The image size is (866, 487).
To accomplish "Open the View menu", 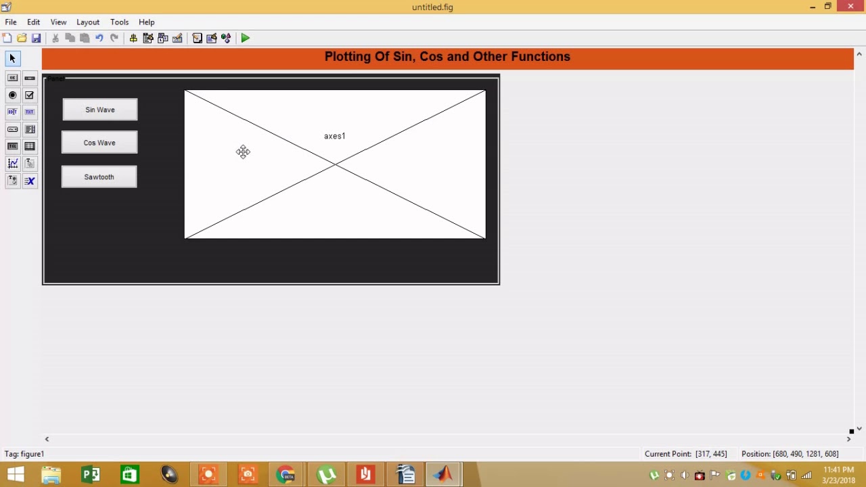I will (58, 22).
